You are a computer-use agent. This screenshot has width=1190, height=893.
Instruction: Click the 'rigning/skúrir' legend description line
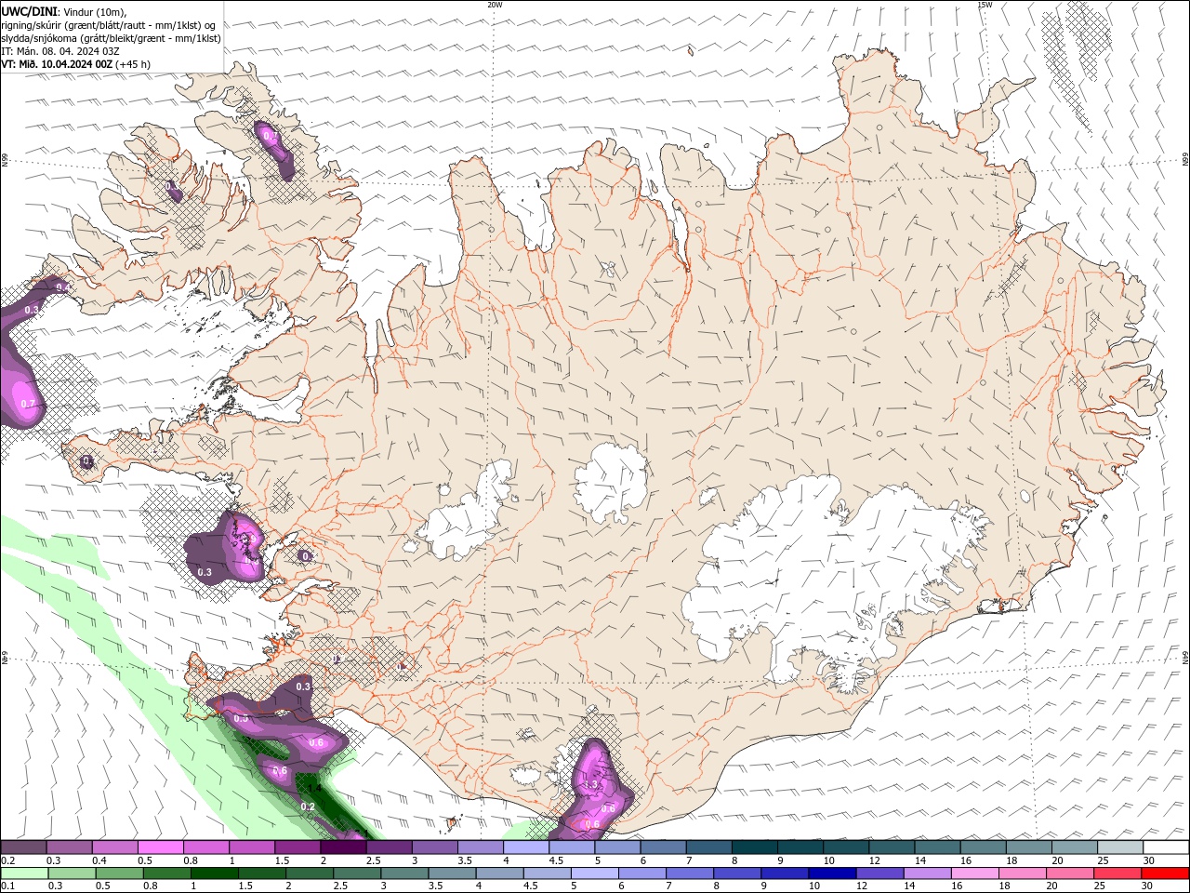pos(108,25)
